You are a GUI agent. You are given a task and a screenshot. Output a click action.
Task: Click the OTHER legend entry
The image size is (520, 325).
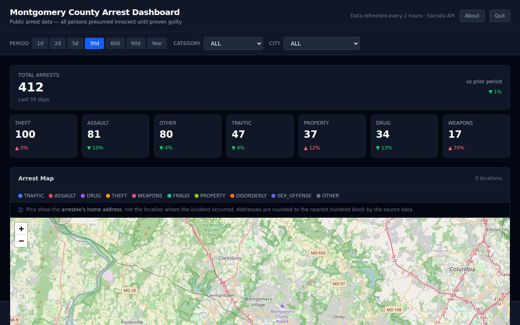pyautogui.click(x=328, y=196)
